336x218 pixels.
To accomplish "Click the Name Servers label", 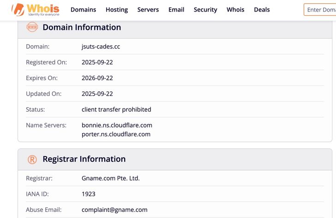I will point(46,125).
